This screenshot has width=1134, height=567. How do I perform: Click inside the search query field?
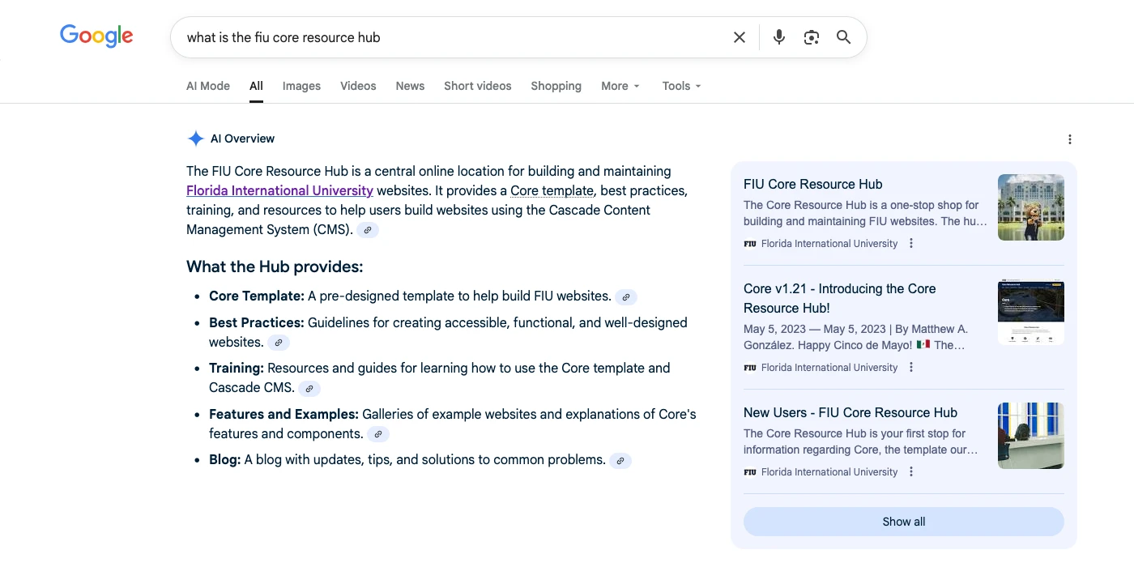446,37
